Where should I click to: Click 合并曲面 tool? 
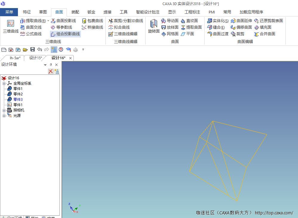(x=265, y=34)
